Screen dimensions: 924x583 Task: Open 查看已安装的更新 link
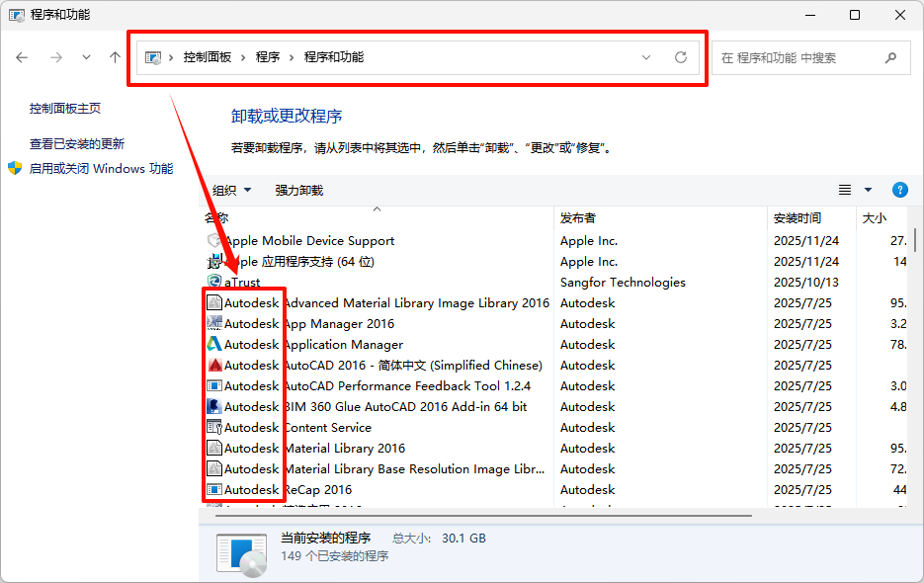pos(77,144)
